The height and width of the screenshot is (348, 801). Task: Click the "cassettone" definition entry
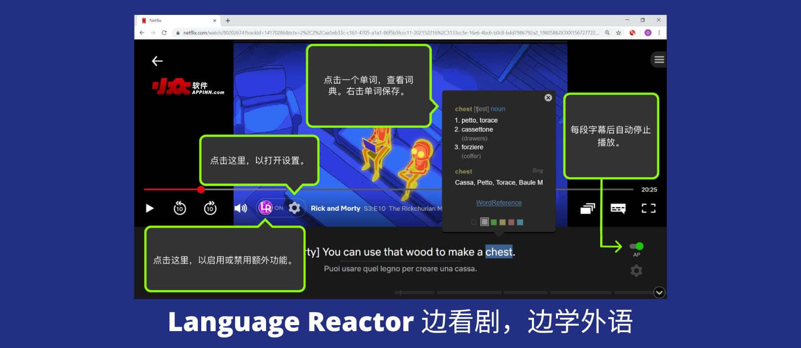477,129
